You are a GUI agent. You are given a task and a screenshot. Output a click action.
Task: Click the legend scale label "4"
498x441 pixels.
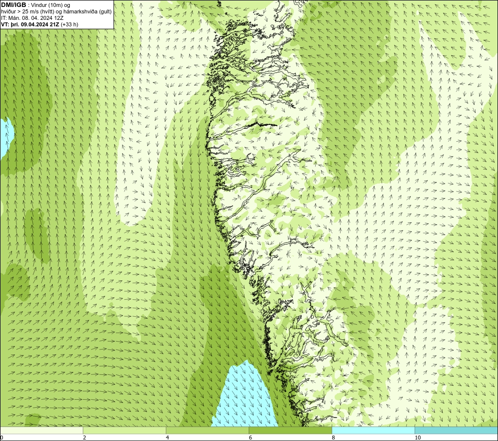(167, 438)
